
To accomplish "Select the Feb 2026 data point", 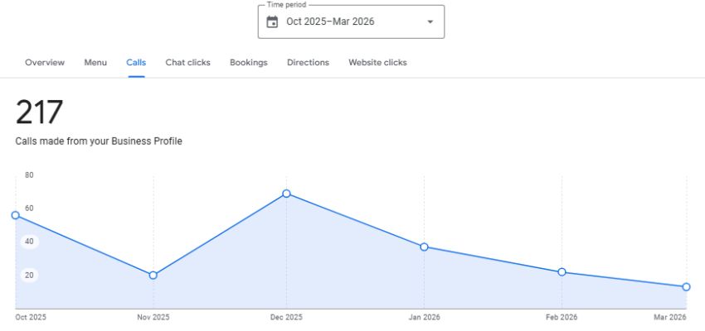I will [x=562, y=272].
